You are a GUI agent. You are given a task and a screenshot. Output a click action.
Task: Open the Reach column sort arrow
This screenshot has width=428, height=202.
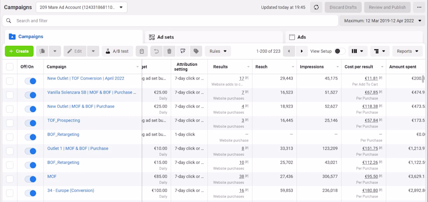tap(293, 67)
